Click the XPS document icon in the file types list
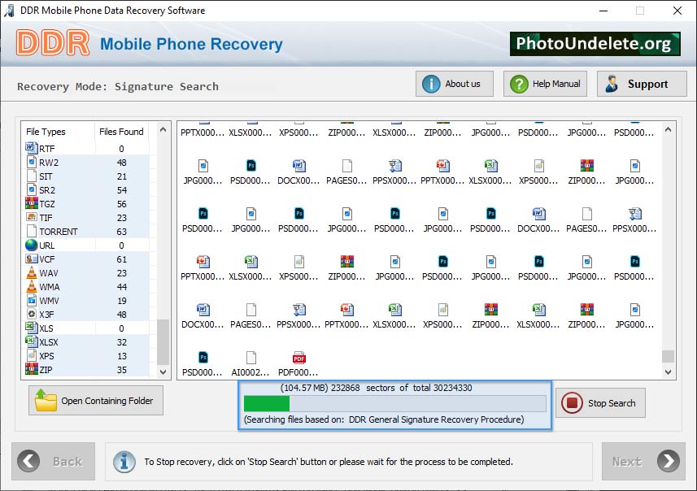 tap(32, 355)
